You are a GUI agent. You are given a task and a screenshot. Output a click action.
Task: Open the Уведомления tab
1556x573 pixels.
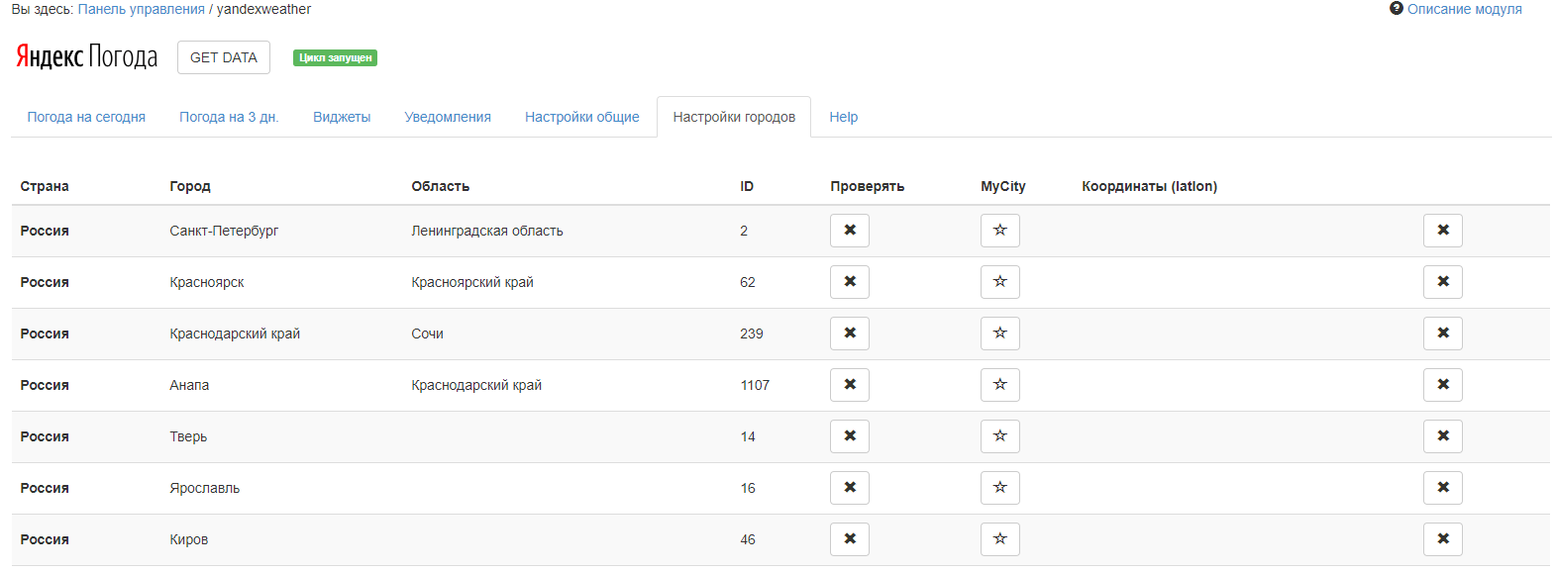448,117
